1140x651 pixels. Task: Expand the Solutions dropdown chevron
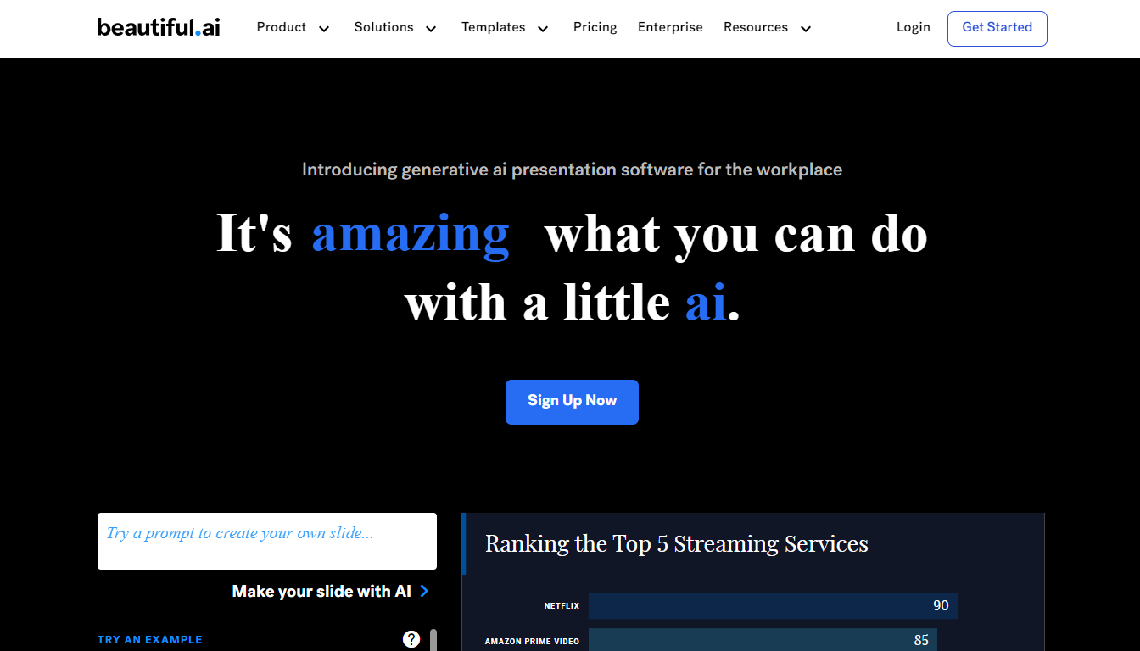pyautogui.click(x=431, y=29)
